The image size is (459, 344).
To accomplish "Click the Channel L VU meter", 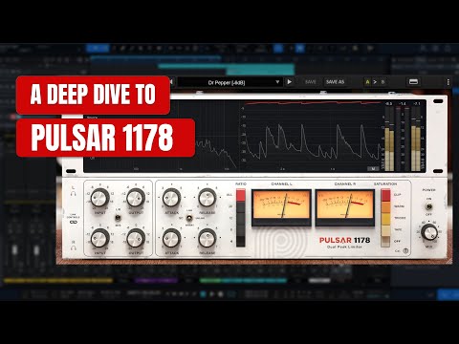I will [281, 207].
